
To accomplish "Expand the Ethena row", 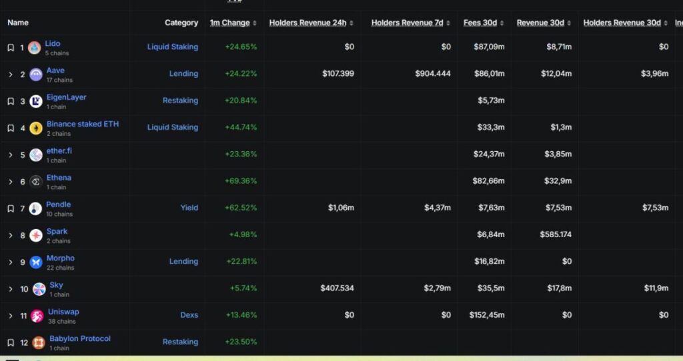I will (11, 182).
